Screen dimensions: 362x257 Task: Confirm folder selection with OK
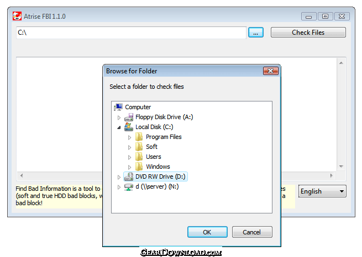tap(207, 232)
